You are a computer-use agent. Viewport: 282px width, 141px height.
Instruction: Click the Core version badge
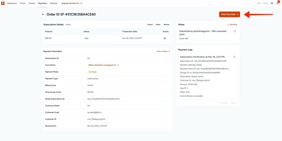pos(266,3)
